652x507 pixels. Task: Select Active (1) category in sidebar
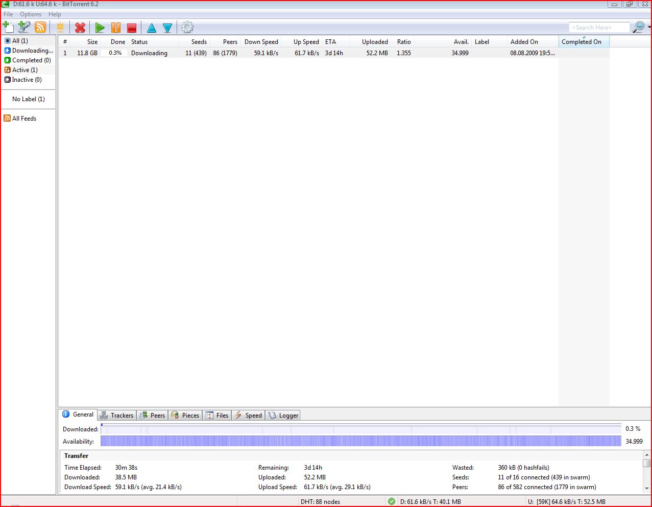point(21,70)
